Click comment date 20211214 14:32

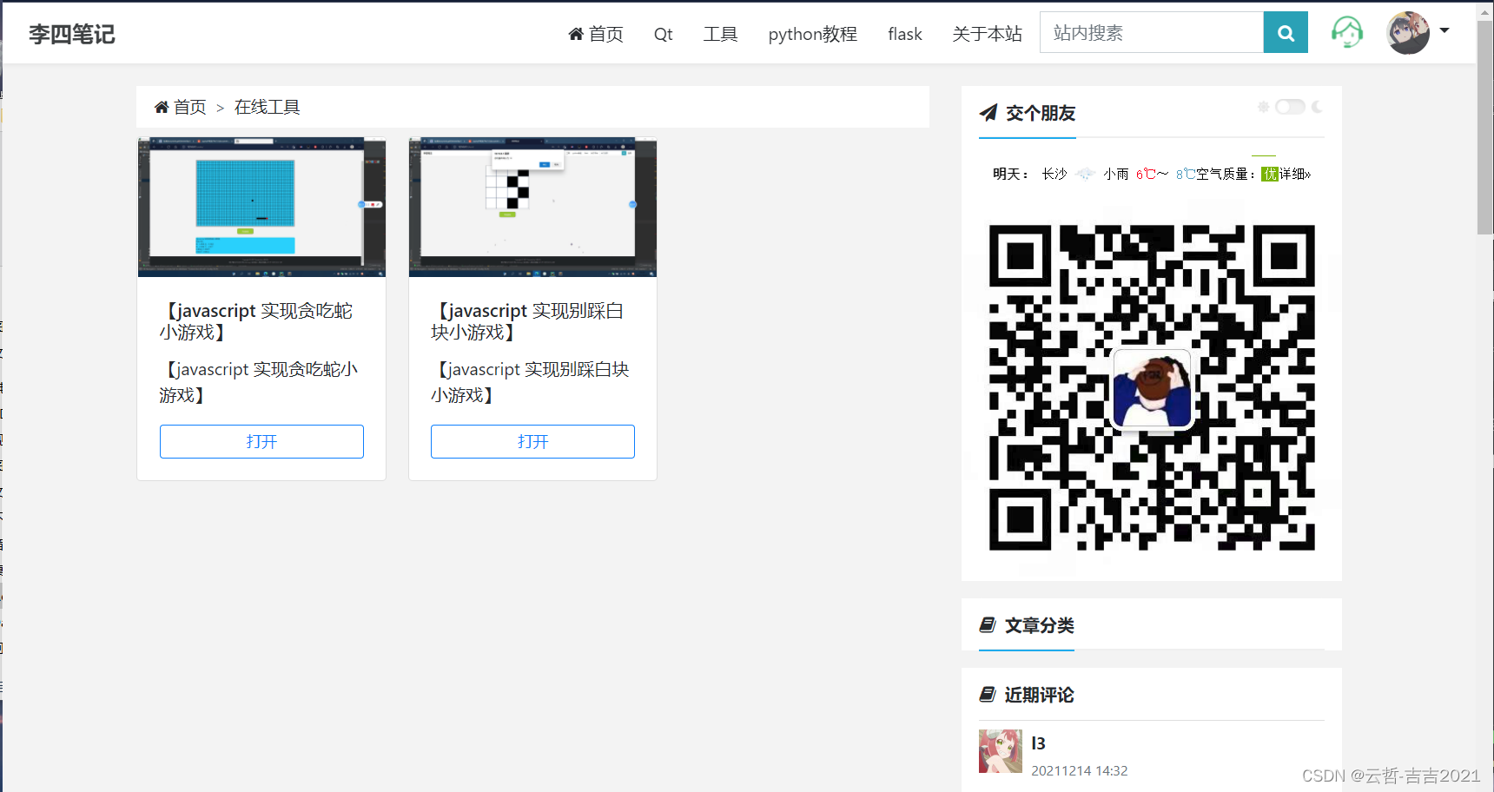click(x=1079, y=770)
